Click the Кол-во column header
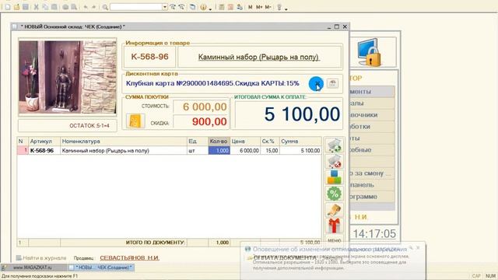The width and height of the screenshot is (498, 280). point(219,142)
